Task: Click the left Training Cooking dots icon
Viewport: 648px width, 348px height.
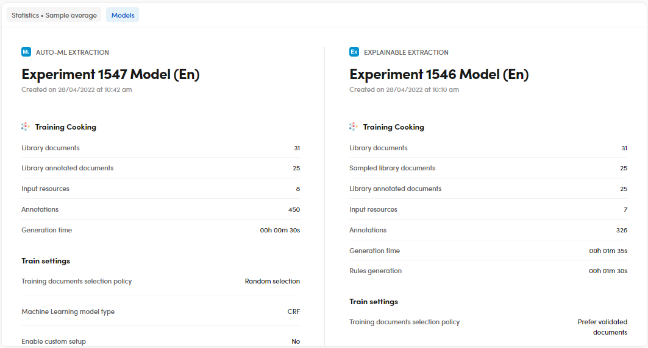Action: click(26, 127)
